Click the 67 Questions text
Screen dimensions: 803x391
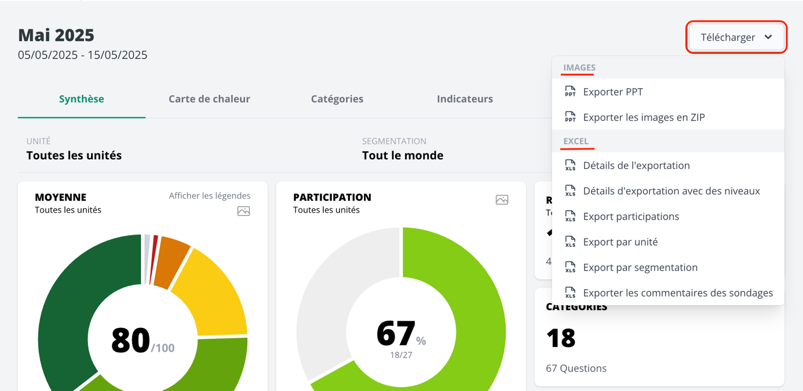[576, 368]
